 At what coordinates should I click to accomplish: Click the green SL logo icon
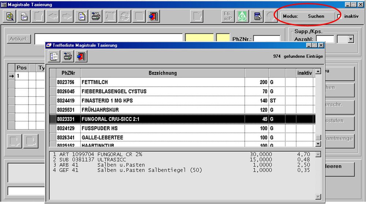click(242, 16)
